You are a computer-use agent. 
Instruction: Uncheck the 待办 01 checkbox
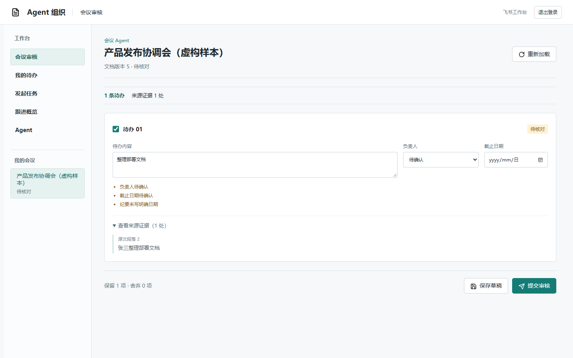pyautogui.click(x=116, y=129)
